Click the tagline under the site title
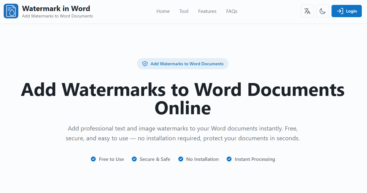The width and height of the screenshot is (367, 193). click(x=57, y=16)
